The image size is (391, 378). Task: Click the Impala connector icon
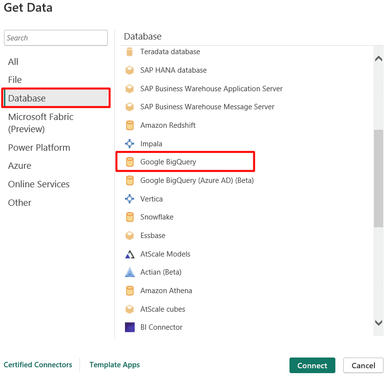coord(129,143)
